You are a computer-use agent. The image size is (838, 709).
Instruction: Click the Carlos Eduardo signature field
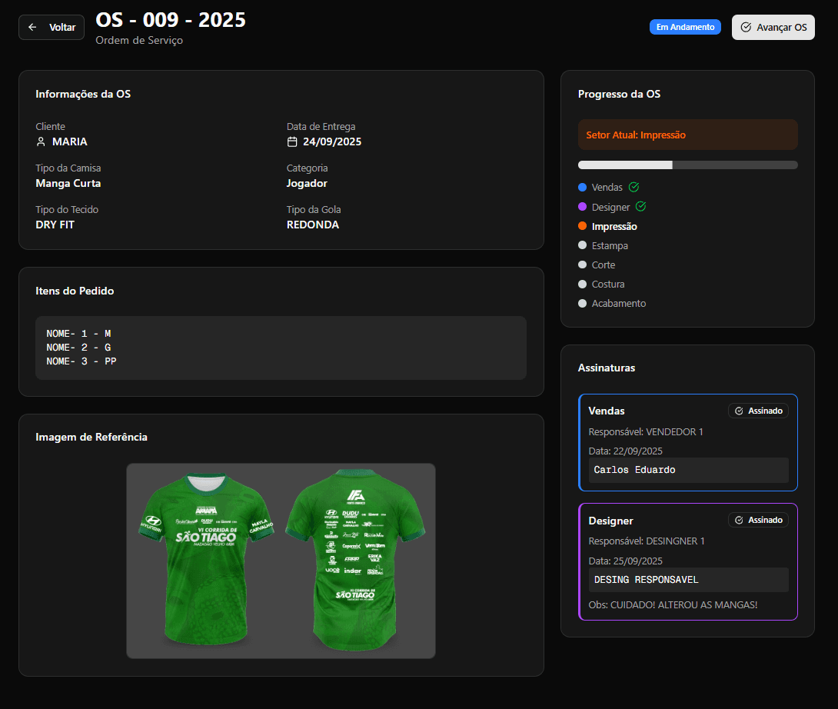pos(688,470)
